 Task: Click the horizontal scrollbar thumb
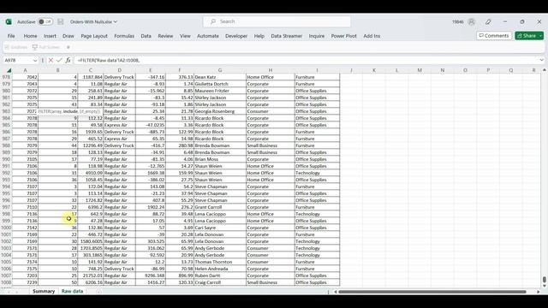[x=432, y=292]
